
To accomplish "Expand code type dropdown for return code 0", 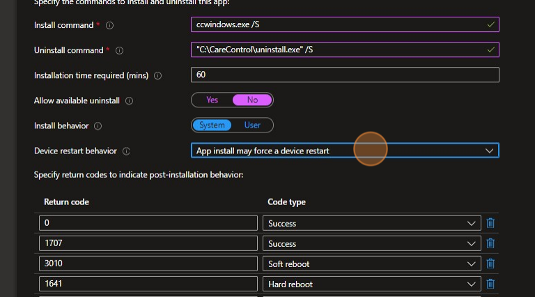I will pyautogui.click(x=371, y=223).
